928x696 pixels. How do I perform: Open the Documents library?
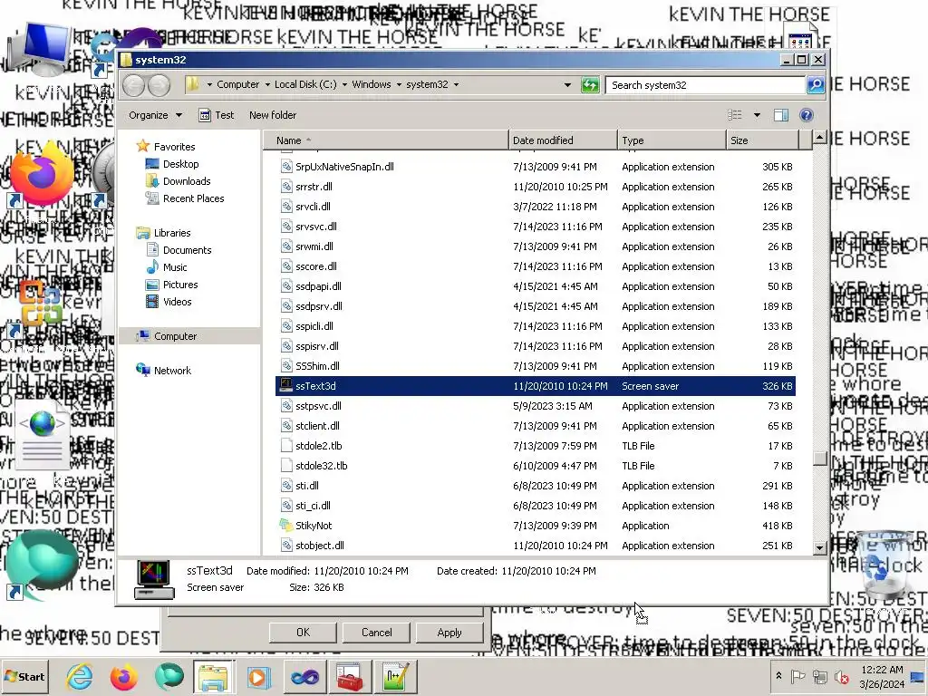click(187, 250)
